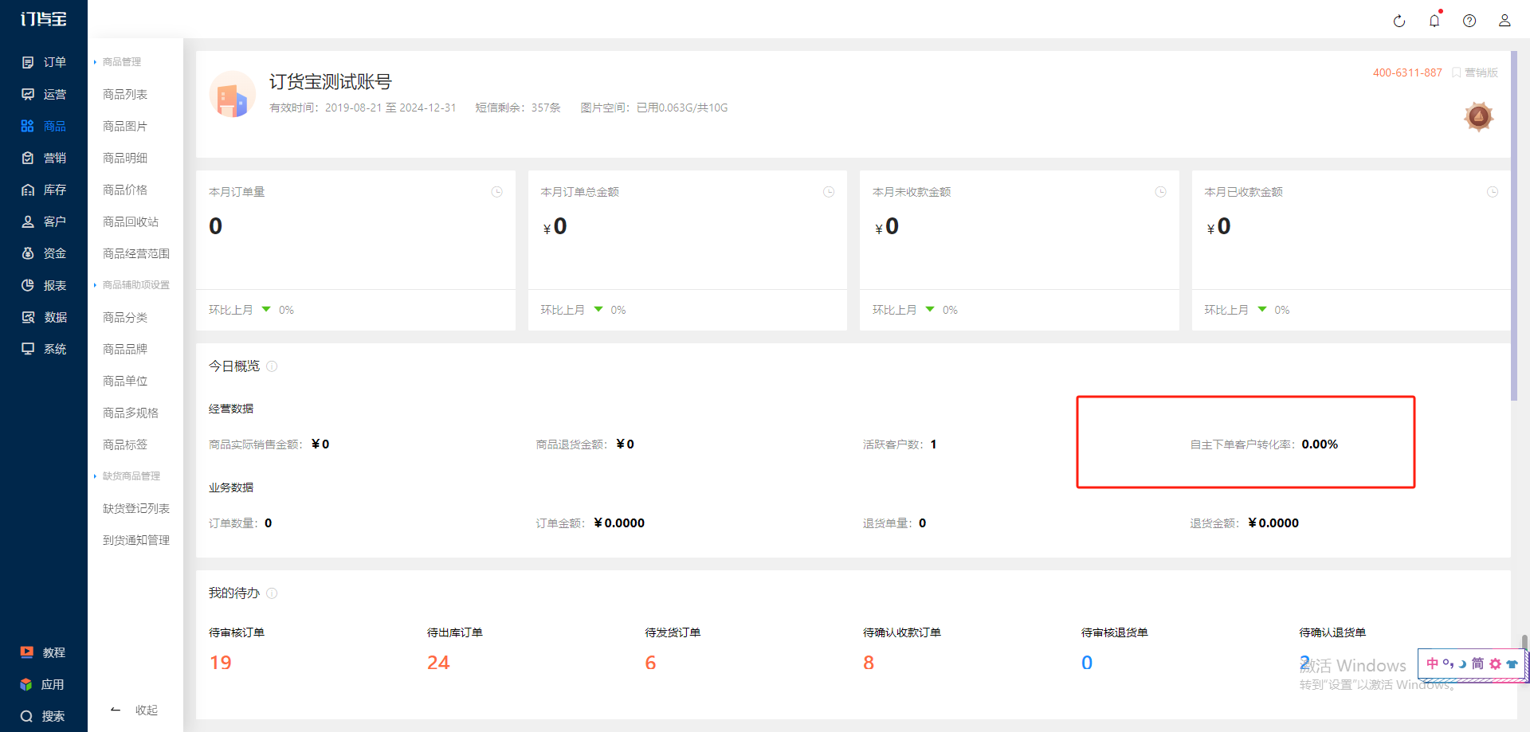Click the 订货宝 logo
Screen dimensions: 1530x732
(x=44, y=19)
